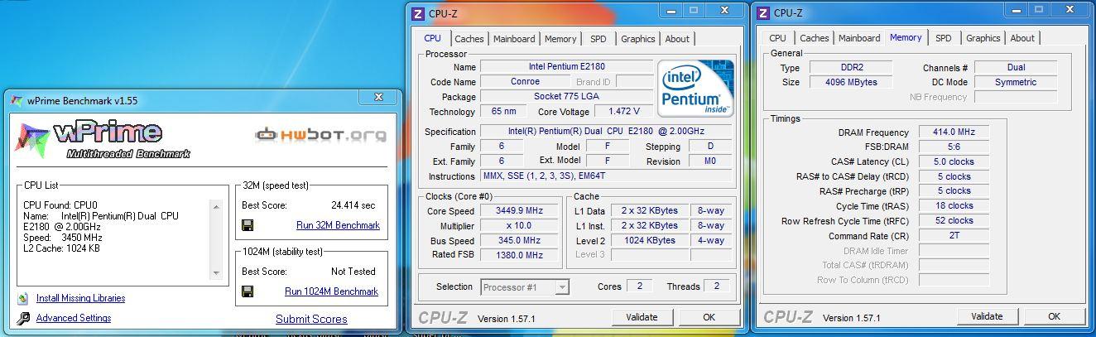Viewport: 1096px width, 337px height.
Task: Switch to the Graphics tab in the right CPU-Z
Action: 983,38
